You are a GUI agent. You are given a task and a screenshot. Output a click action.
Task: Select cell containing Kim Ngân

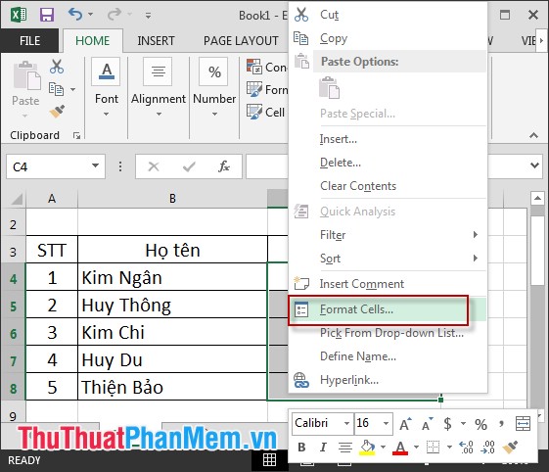[172, 277]
